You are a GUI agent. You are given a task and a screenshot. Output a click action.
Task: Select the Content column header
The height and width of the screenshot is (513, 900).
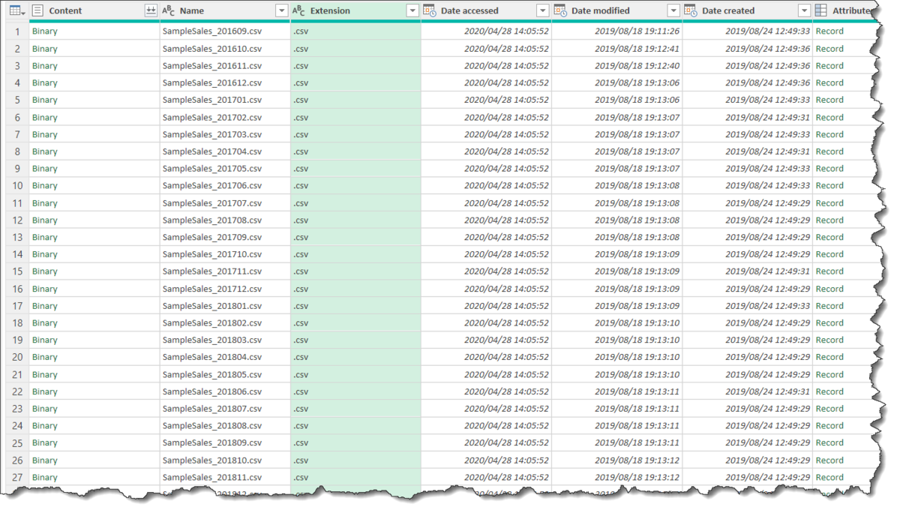[94, 11]
